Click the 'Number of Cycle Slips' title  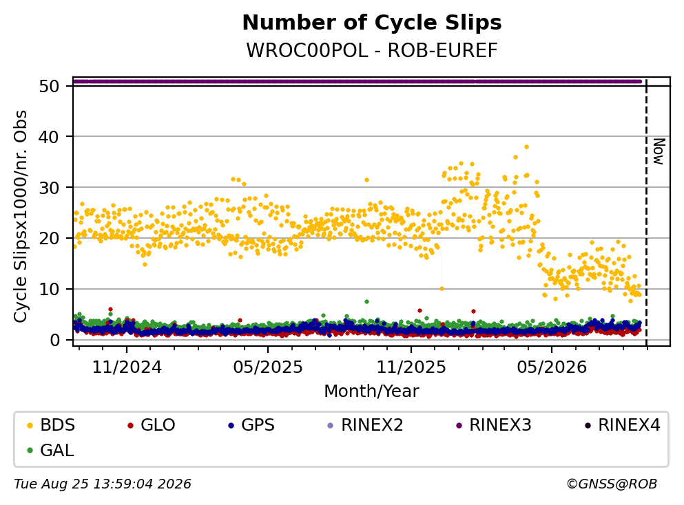[372, 23]
